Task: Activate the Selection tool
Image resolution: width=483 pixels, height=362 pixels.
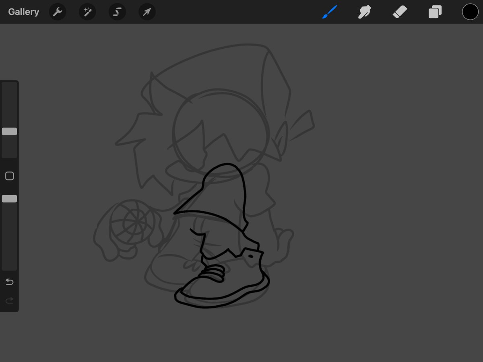Action: pos(117,12)
